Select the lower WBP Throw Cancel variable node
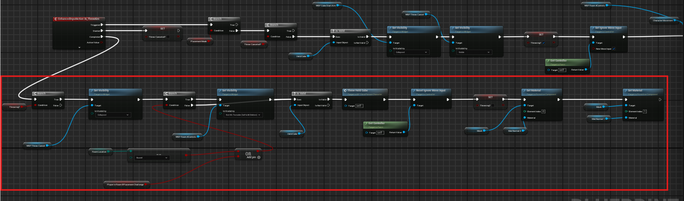The image size is (684, 201). pyautogui.click(x=37, y=146)
